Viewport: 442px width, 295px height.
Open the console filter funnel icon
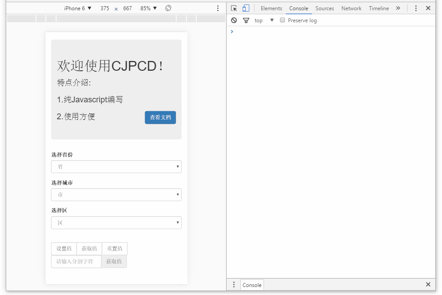[246, 20]
